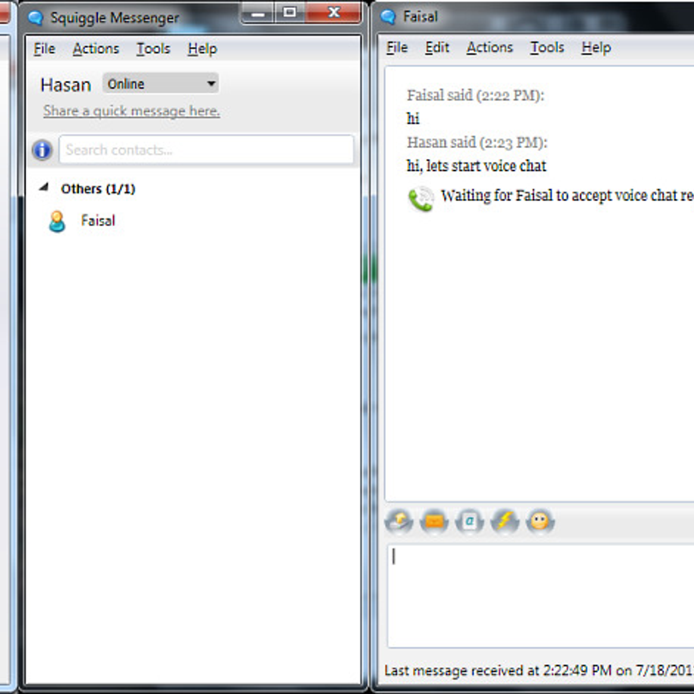
Task: Open Help menu in Faisal chat window
Action: [596, 47]
